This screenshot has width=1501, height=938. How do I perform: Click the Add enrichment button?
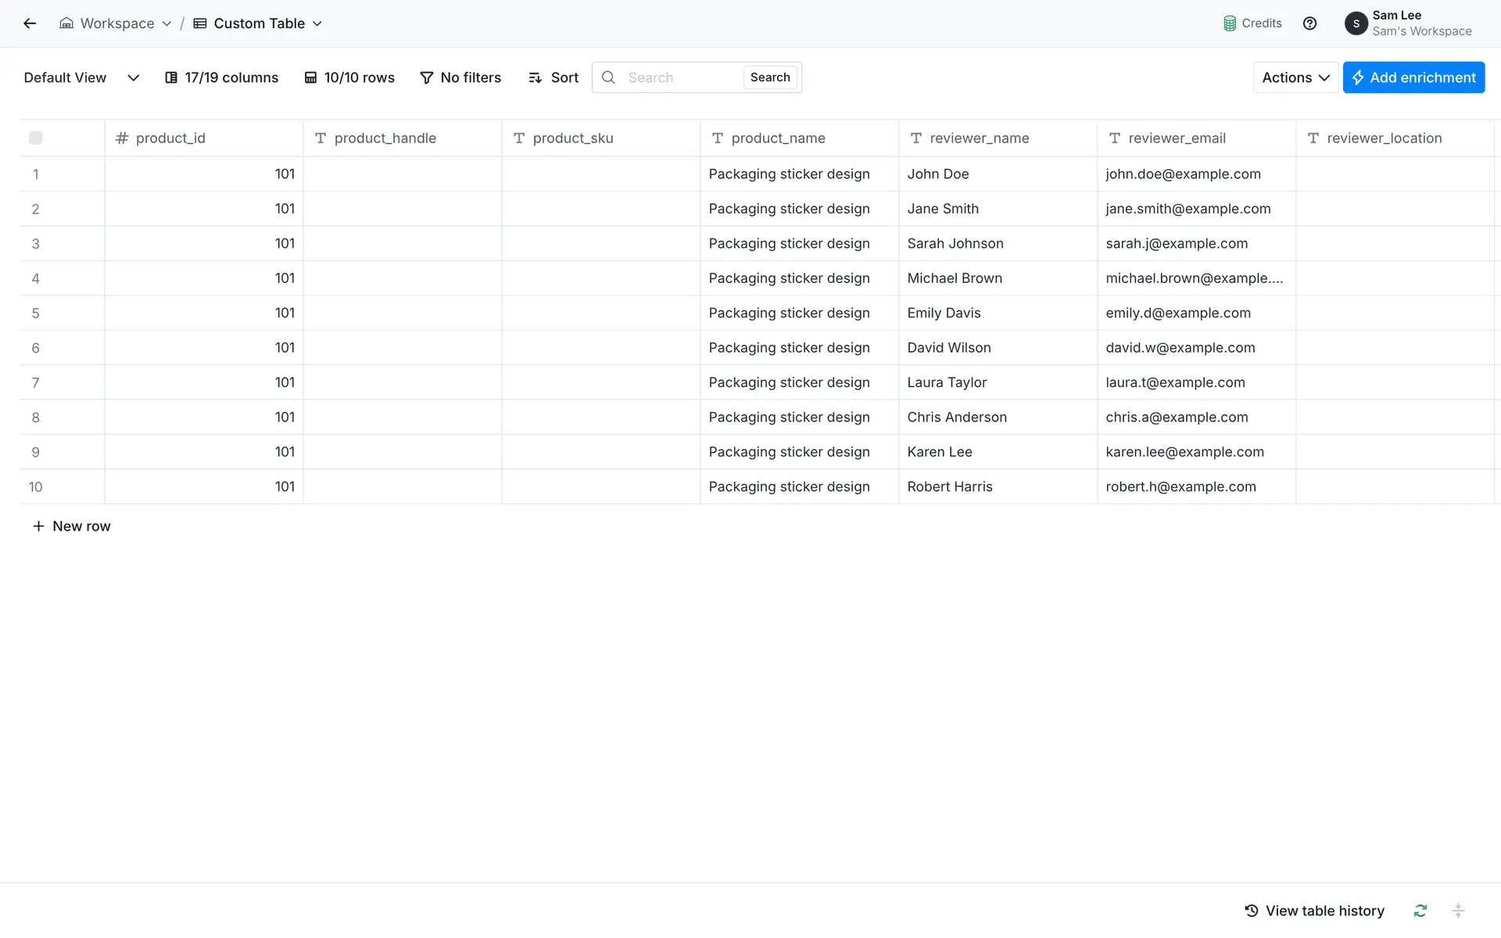pos(1413,77)
